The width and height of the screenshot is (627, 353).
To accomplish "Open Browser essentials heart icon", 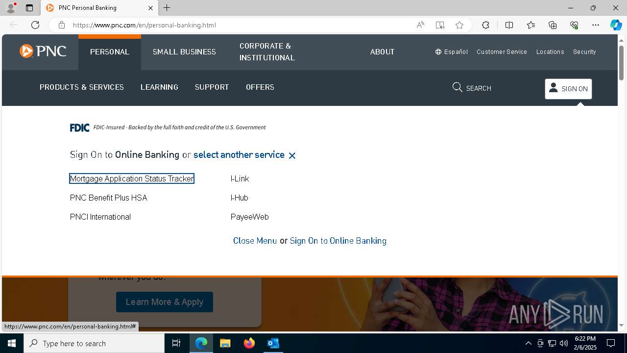I will pyautogui.click(x=574, y=25).
